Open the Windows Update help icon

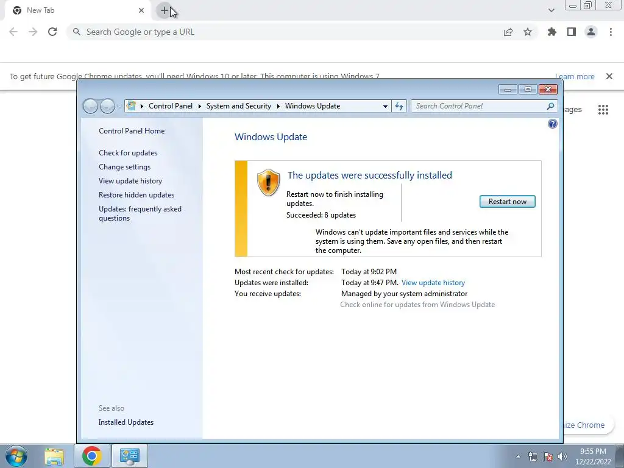click(552, 124)
